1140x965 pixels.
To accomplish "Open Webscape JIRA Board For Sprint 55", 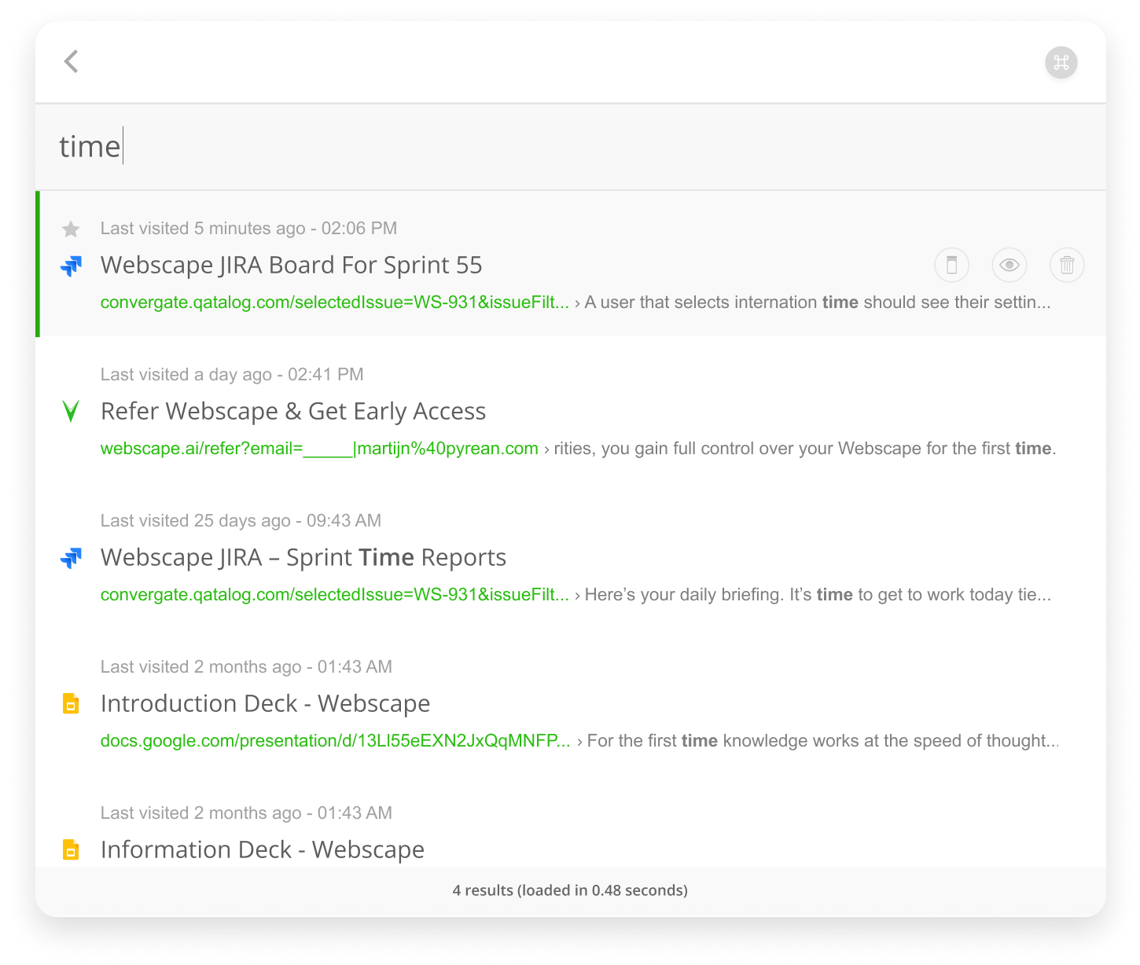I will (291, 266).
